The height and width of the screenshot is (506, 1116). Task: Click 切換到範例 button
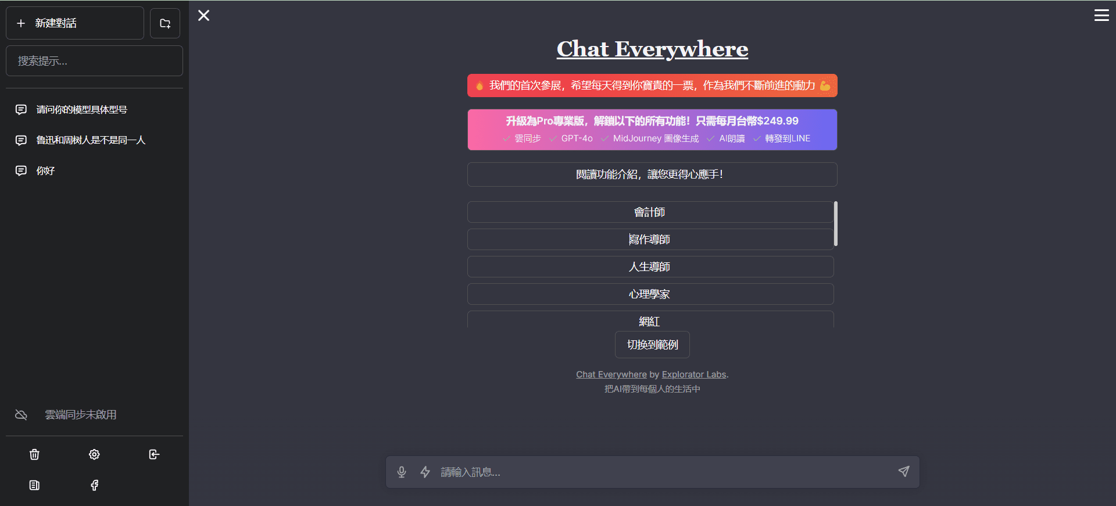[652, 345]
